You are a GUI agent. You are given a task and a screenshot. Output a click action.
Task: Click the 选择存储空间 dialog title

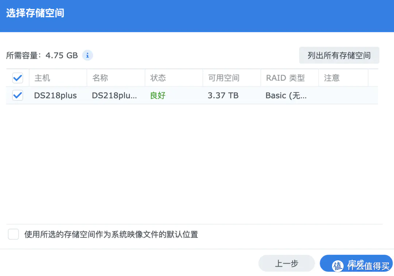coord(35,13)
